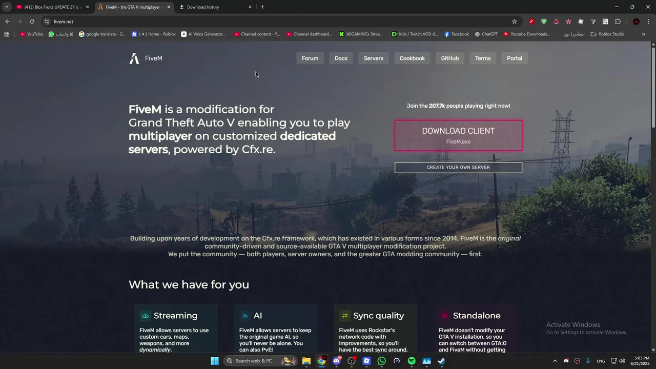This screenshot has height=369, width=656.
Task: Open the Portal nav item
Action: [515, 58]
